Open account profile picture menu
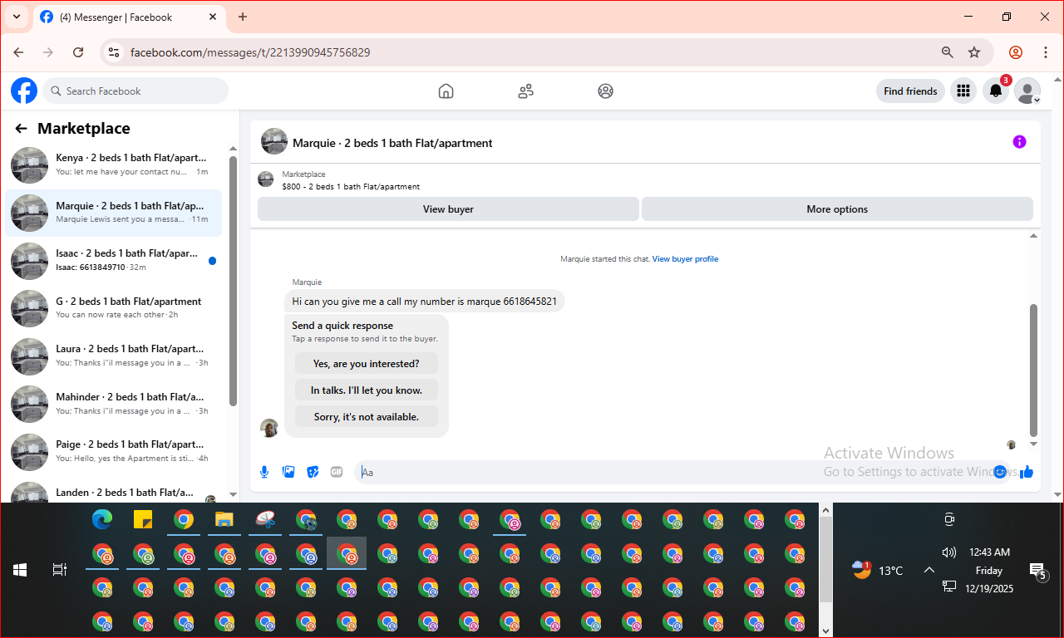The width and height of the screenshot is (1064, 638). [x=1027, y=91]
